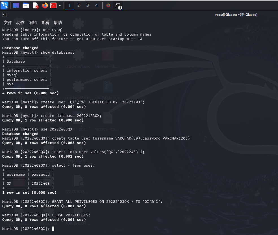Click the '20222403' password cell
278x235 pixels.
[41, 184]
